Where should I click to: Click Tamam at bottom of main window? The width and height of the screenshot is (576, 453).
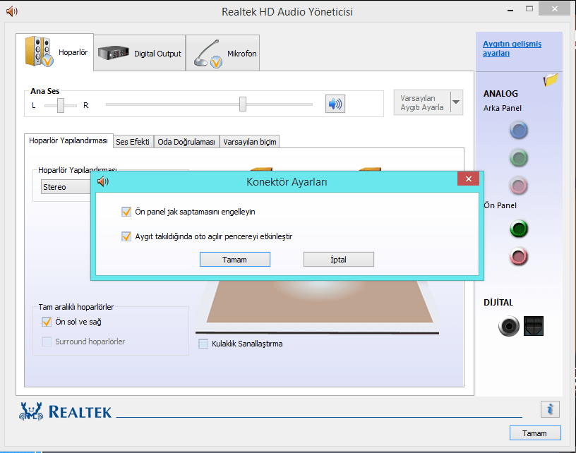[x=535, y=433]
